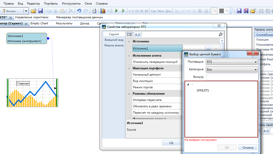Click the Фильтр input field

232,77
